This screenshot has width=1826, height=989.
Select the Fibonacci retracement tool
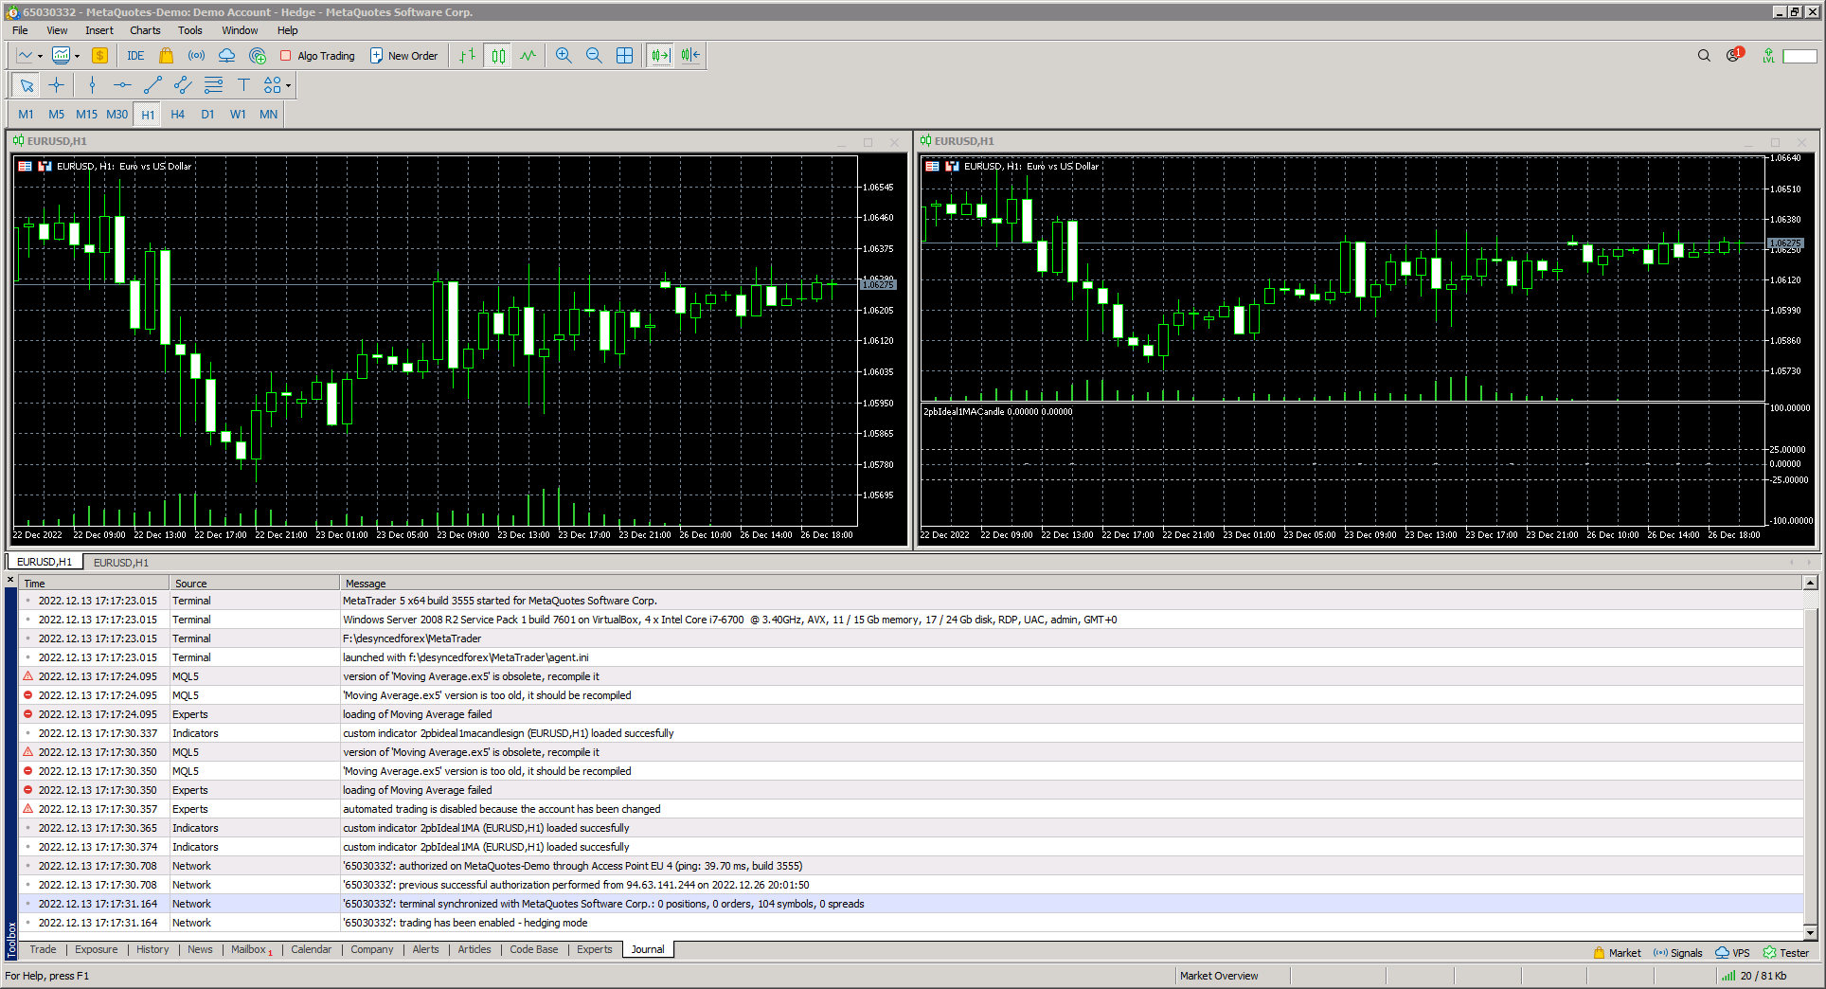[213, 85]
